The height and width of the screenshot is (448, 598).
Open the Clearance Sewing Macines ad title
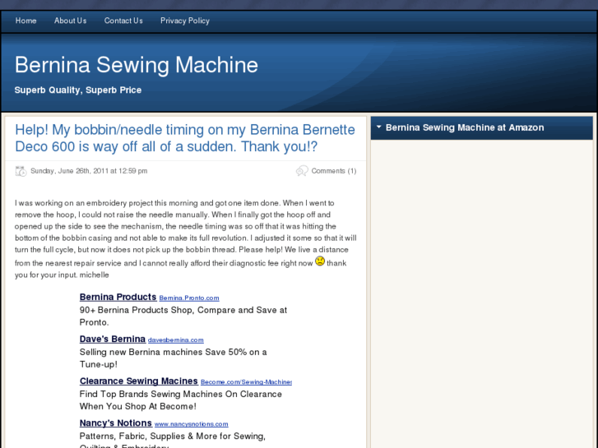point(139,381)
